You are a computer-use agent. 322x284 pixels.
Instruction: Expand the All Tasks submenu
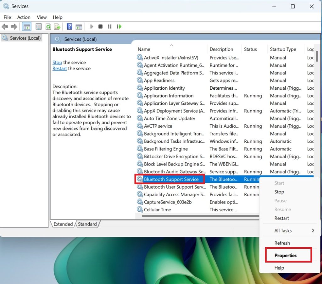coord(290,231)
